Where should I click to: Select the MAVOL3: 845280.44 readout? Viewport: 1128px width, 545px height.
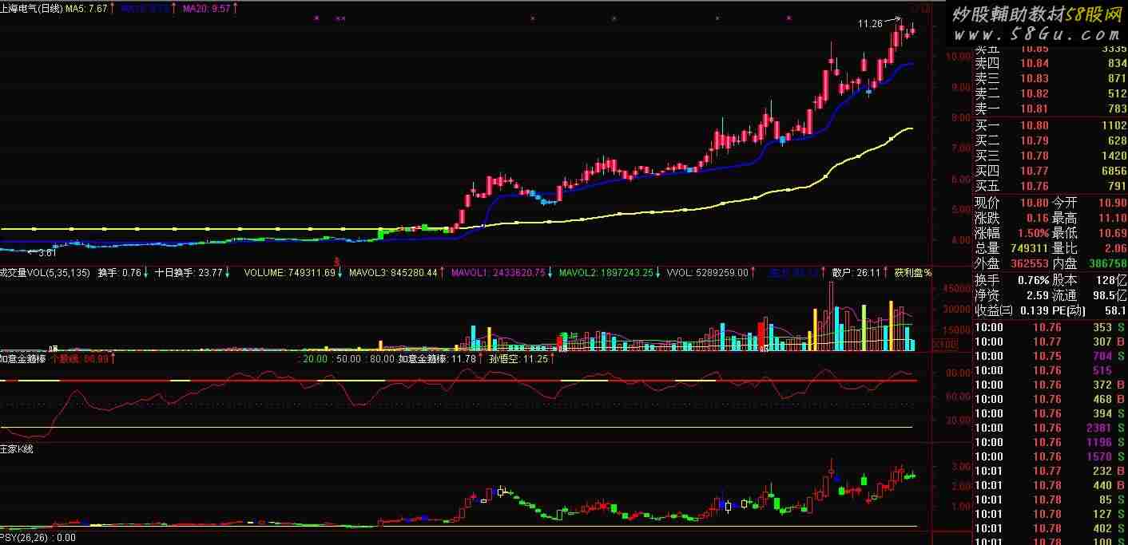(394, 272)
